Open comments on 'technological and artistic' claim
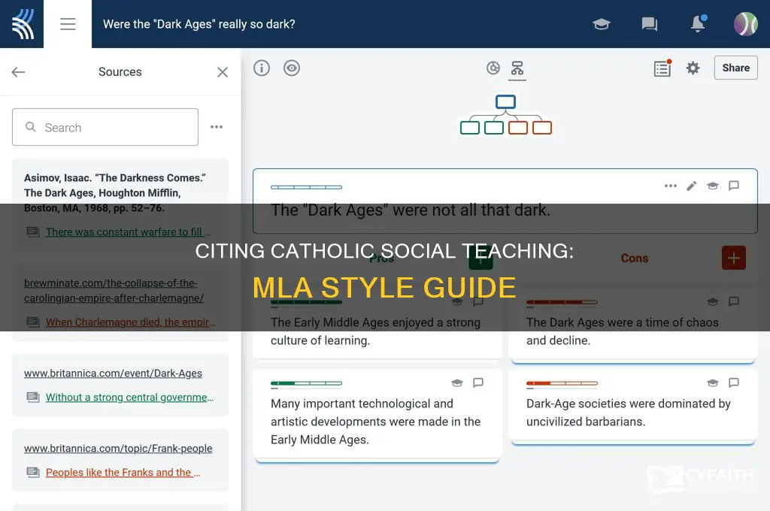770x511 pixels. point(477,382)
